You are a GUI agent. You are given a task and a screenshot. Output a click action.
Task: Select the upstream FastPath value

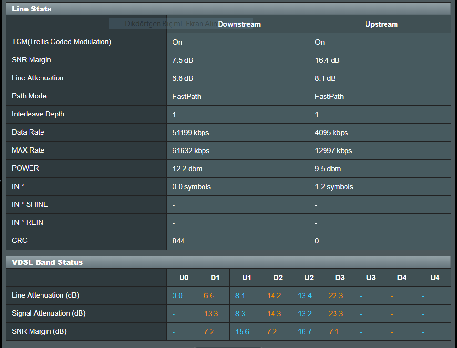[x=329, y=96]
